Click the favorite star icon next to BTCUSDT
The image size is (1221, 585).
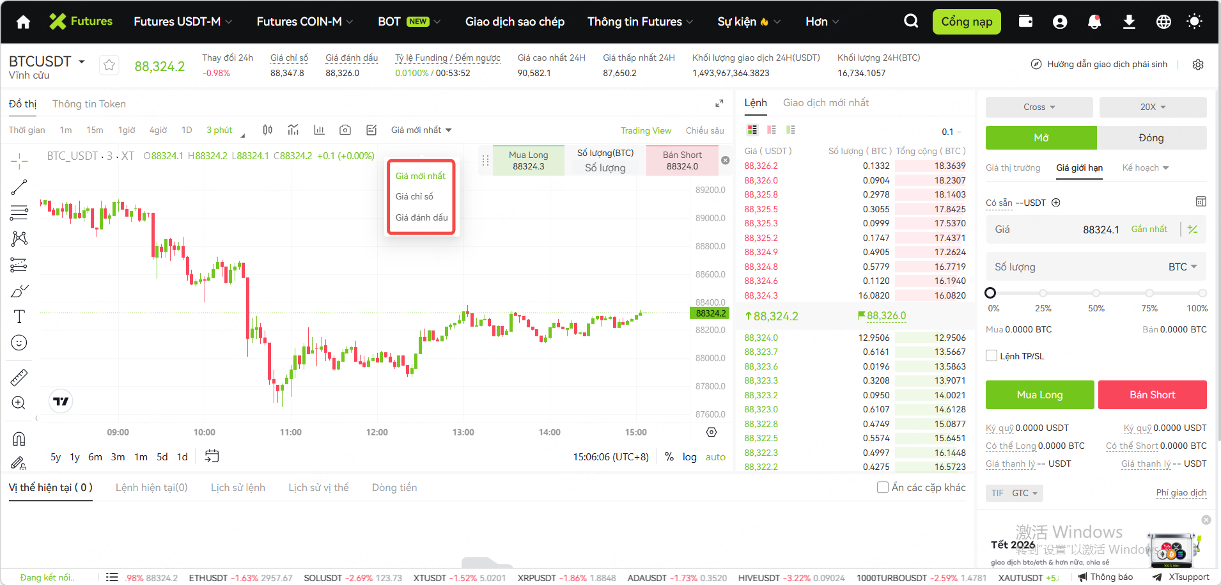(x=109, y=65)
